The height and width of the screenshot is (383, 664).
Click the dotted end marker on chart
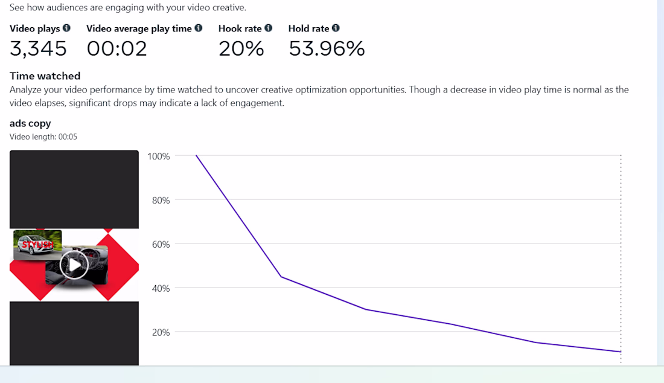tap(621, 259)
